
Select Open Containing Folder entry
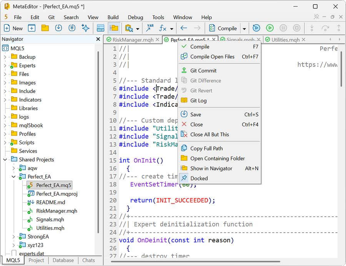[220, 159]
